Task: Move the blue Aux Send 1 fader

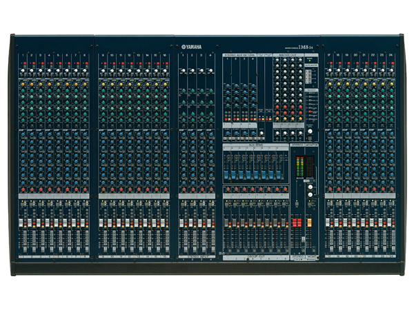Action: (x=226, y=174)
